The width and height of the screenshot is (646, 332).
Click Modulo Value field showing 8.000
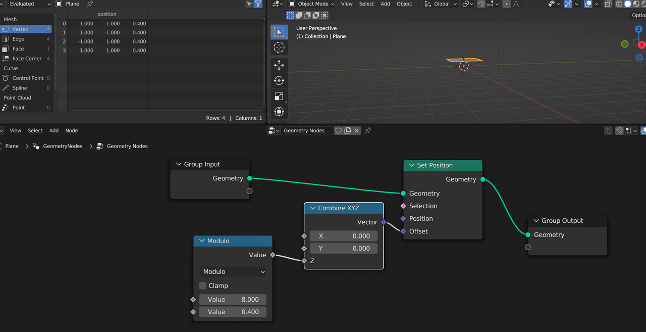[233, 300]
